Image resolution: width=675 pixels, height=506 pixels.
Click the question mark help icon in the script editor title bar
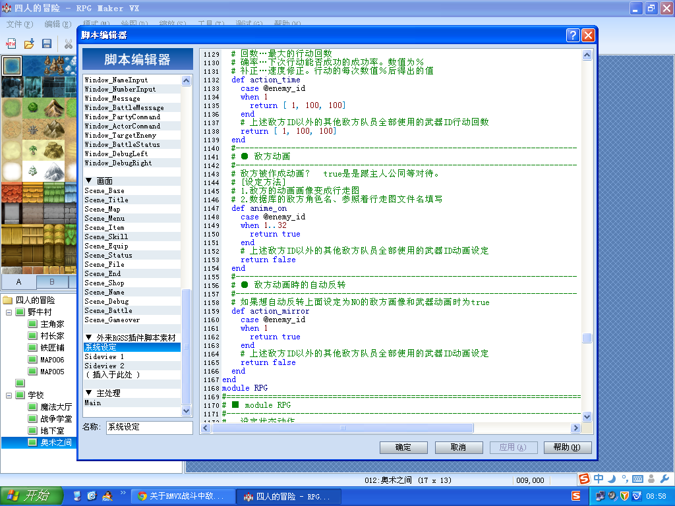tap(573, 35)
